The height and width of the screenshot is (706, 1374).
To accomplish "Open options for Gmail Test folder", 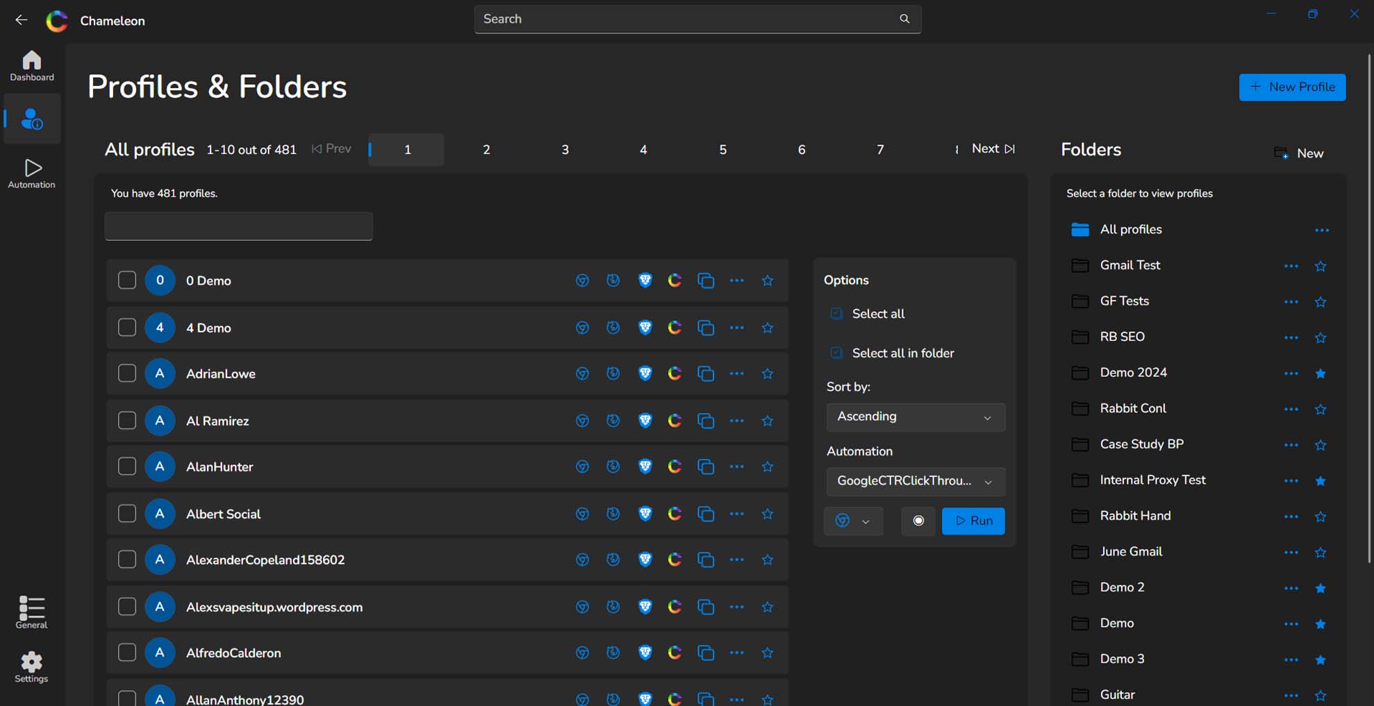I will tap(1291, 266).
